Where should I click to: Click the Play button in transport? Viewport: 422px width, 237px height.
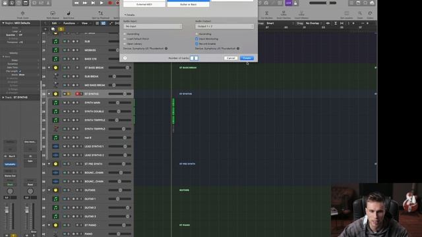[102, 3]
